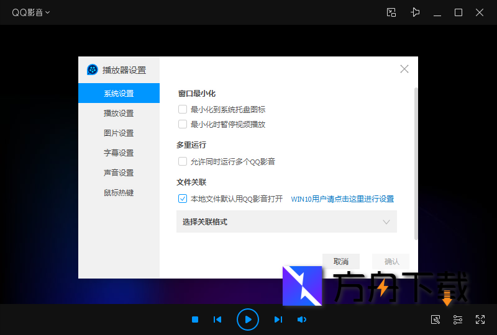Open the 播放设置 tab
Image resolution: width=497 pixels, height=335 pixels.
pos(119,113)
